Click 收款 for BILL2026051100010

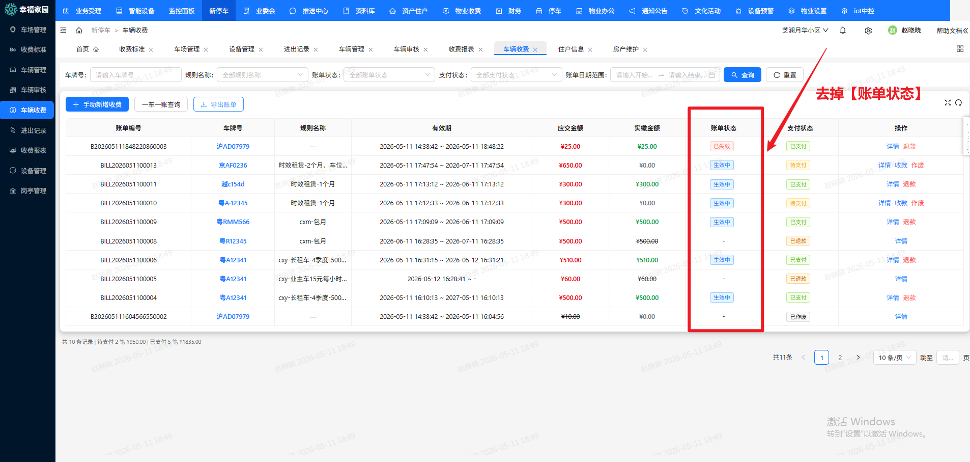[x=901, y=203]
